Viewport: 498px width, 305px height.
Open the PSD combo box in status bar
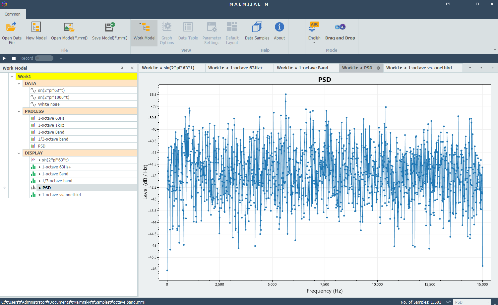coord(472,302)
